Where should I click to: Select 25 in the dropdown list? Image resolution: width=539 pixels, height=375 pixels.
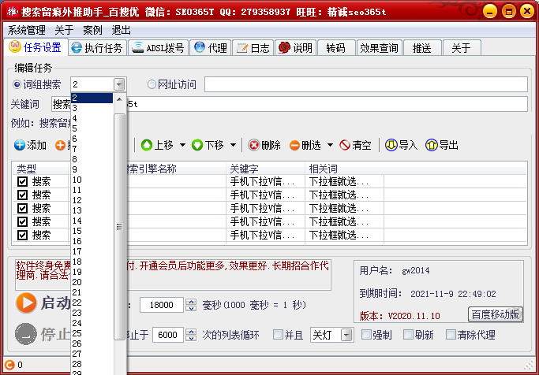(92, 333)
